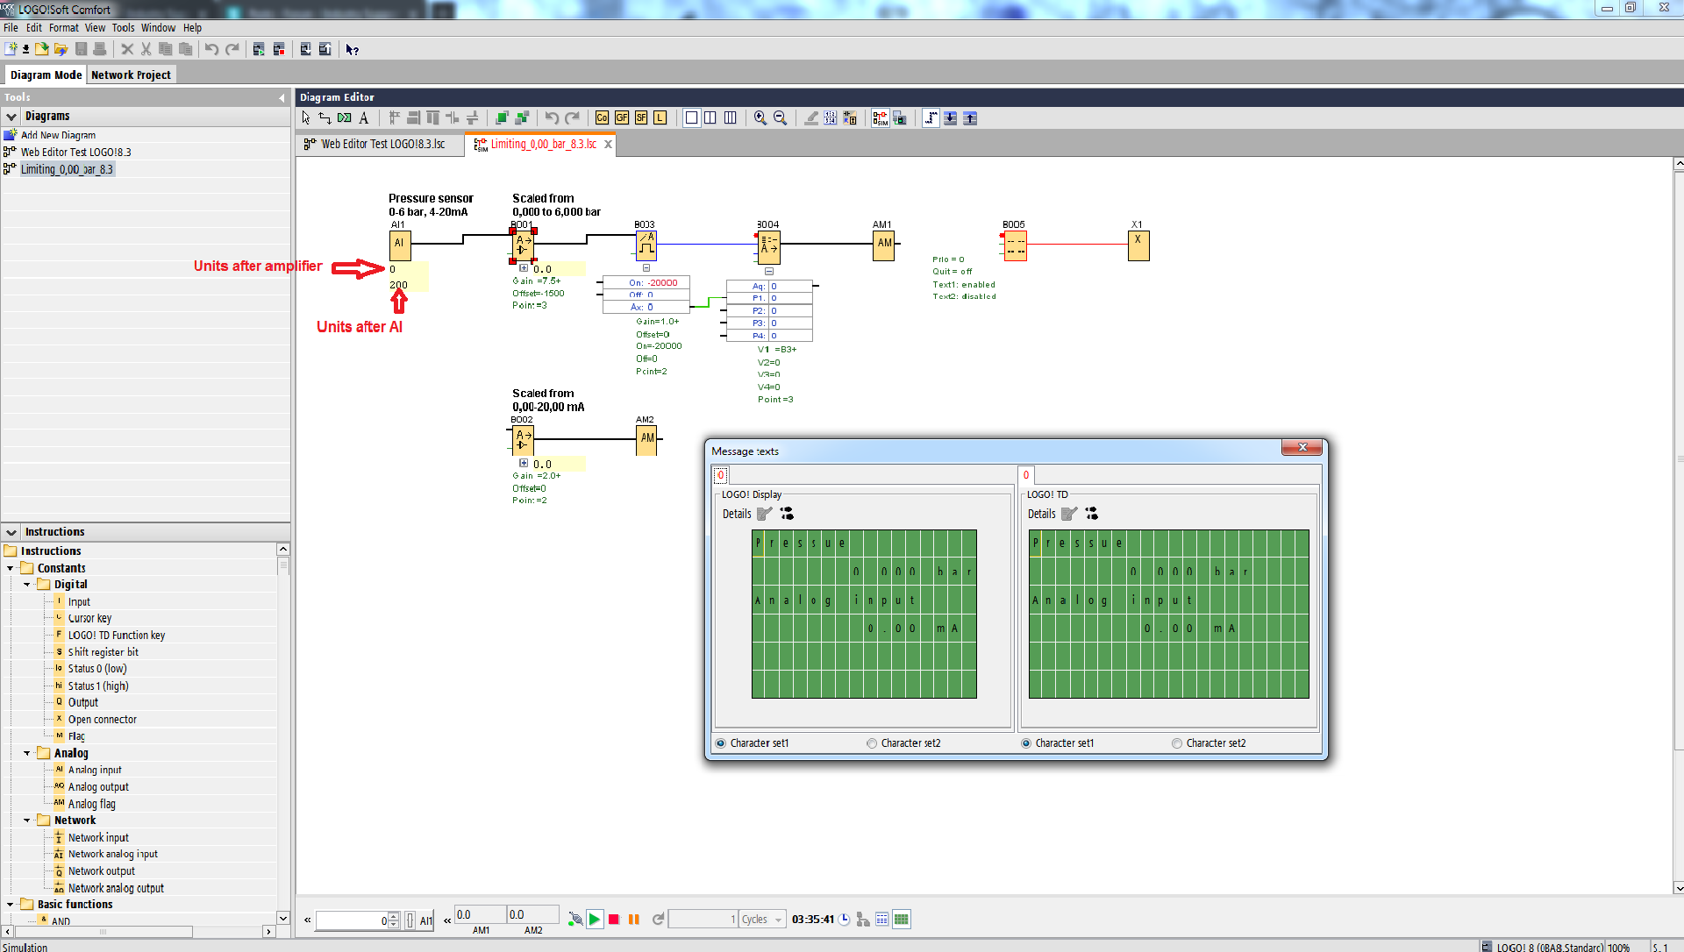Click the Zoom Out magnifier icon
The width and height of the screenshot is (1684, 952).
pos(780,118)
